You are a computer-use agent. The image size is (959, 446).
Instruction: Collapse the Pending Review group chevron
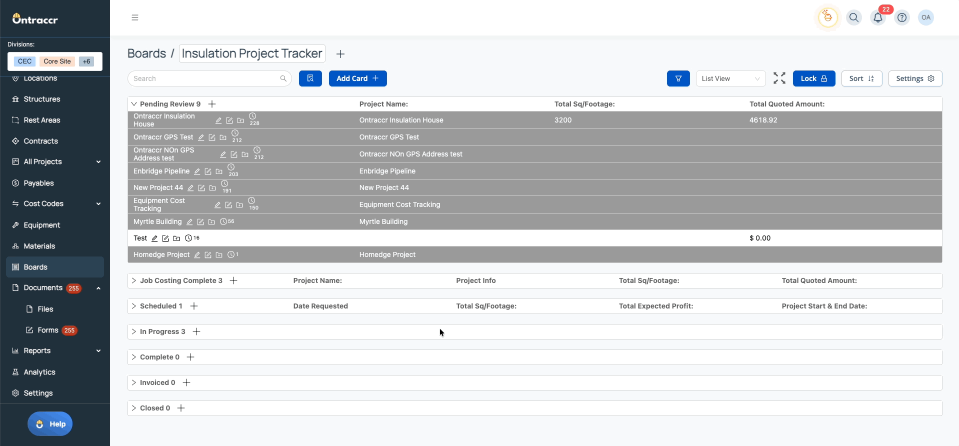[x=134, y=104]
